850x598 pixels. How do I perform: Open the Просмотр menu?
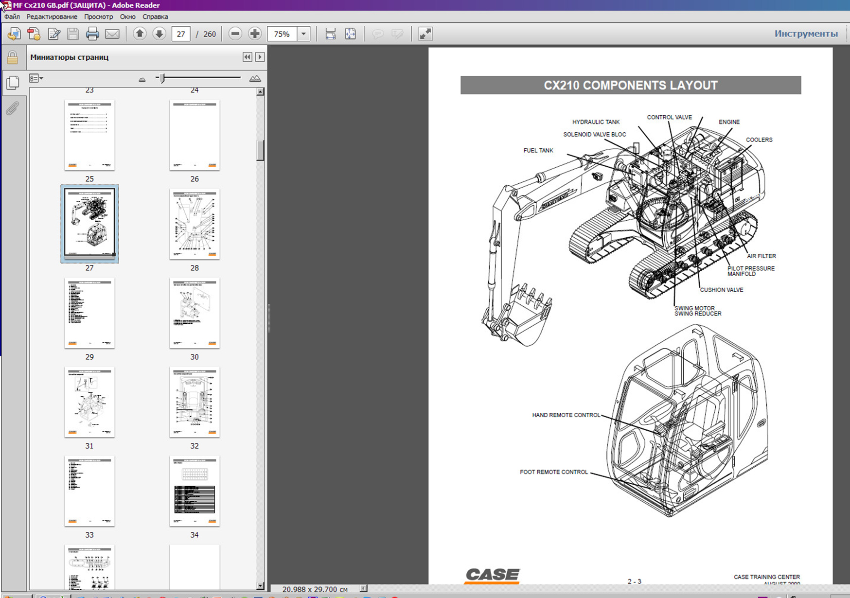tap(98, 17)
